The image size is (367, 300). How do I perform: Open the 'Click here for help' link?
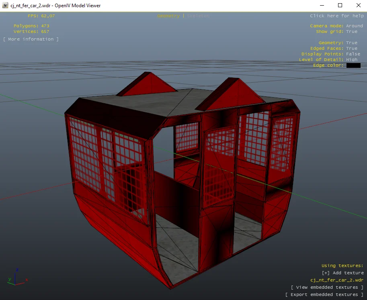click(x=336, y=16)
